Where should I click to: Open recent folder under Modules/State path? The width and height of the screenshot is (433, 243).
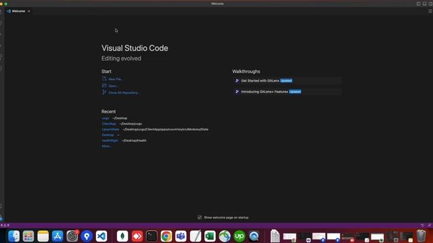click(110, 129)
